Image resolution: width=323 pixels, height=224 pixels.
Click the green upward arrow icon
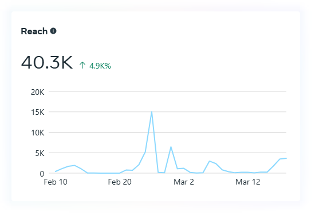tap(82, 65)
